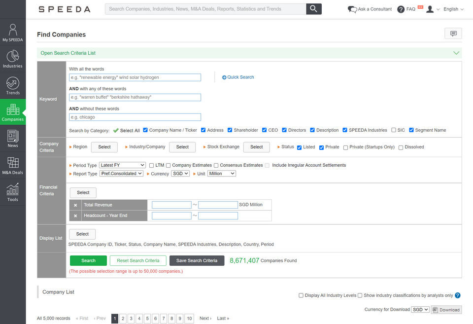Toggle the Shareholder checkbox
Viewport: 473px width, 324px height.
(x=230, y=130)
